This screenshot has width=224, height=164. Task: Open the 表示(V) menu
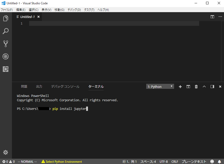(x=46, y=10)
